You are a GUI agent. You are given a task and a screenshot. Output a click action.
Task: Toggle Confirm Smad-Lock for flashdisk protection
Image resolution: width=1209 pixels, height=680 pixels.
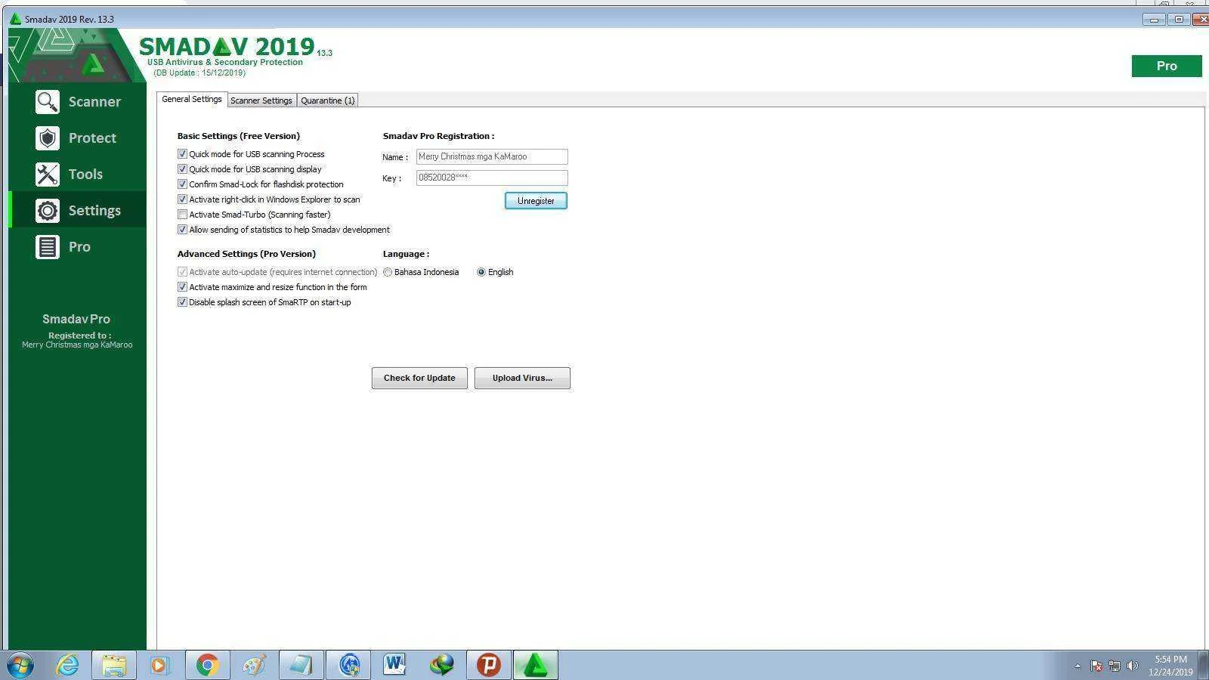pos(182,184)
